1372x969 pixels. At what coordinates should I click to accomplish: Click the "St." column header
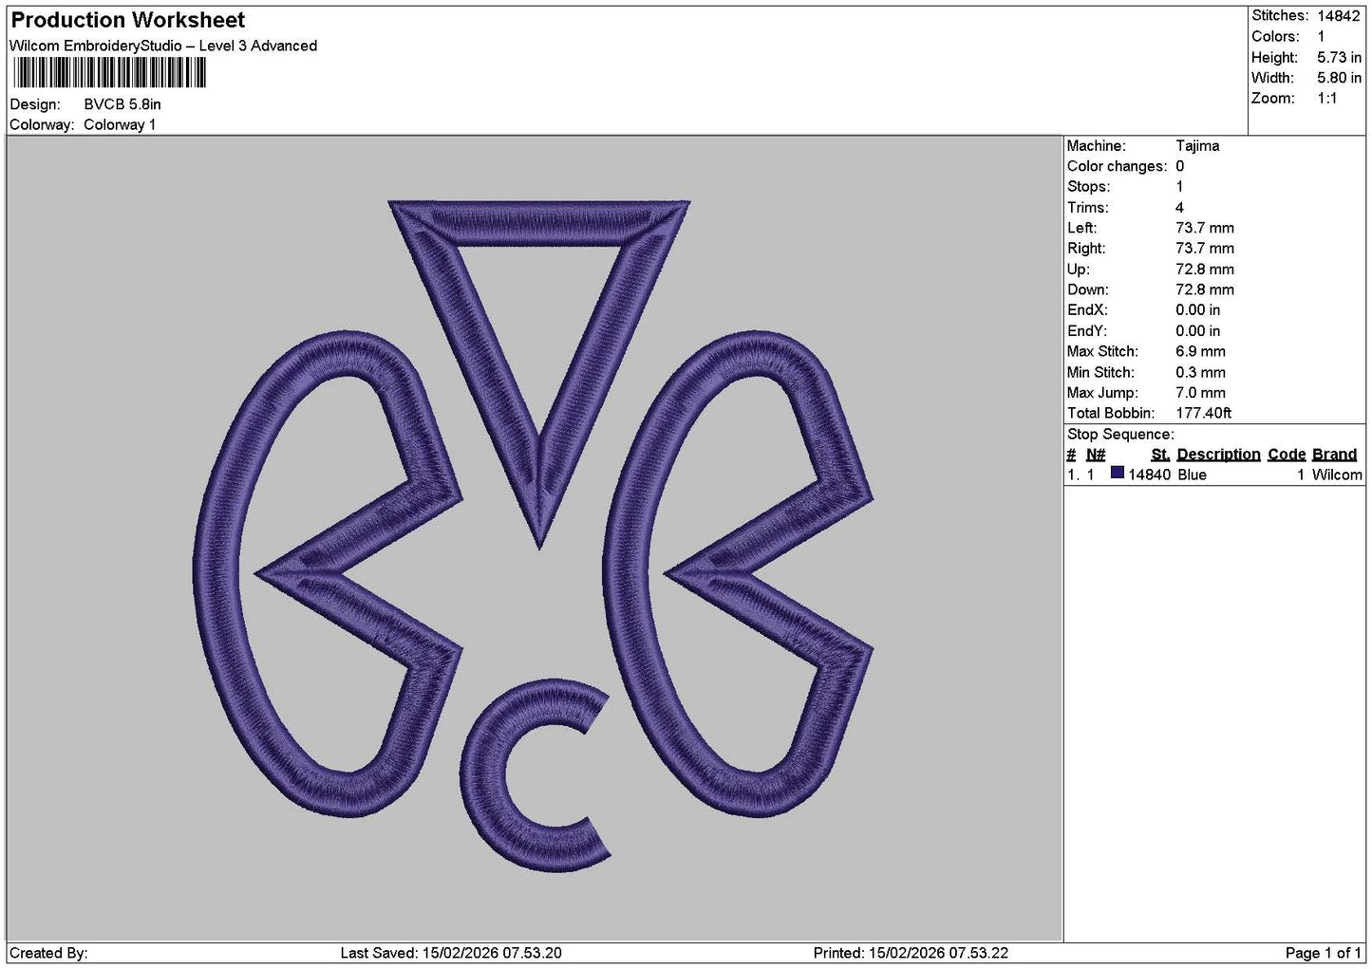pyautogui.click(x=1160, y=455)
